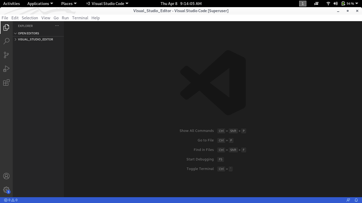Open the feedback icon in status bar
This screenshot has width=362, height=203.
348,200
